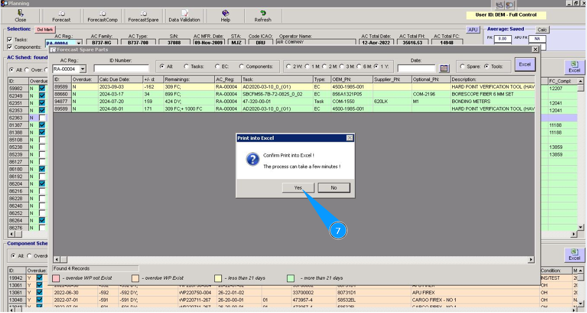Click the AC Sched Excel export icon
587x313 pixels.
(x=574, y=67)
